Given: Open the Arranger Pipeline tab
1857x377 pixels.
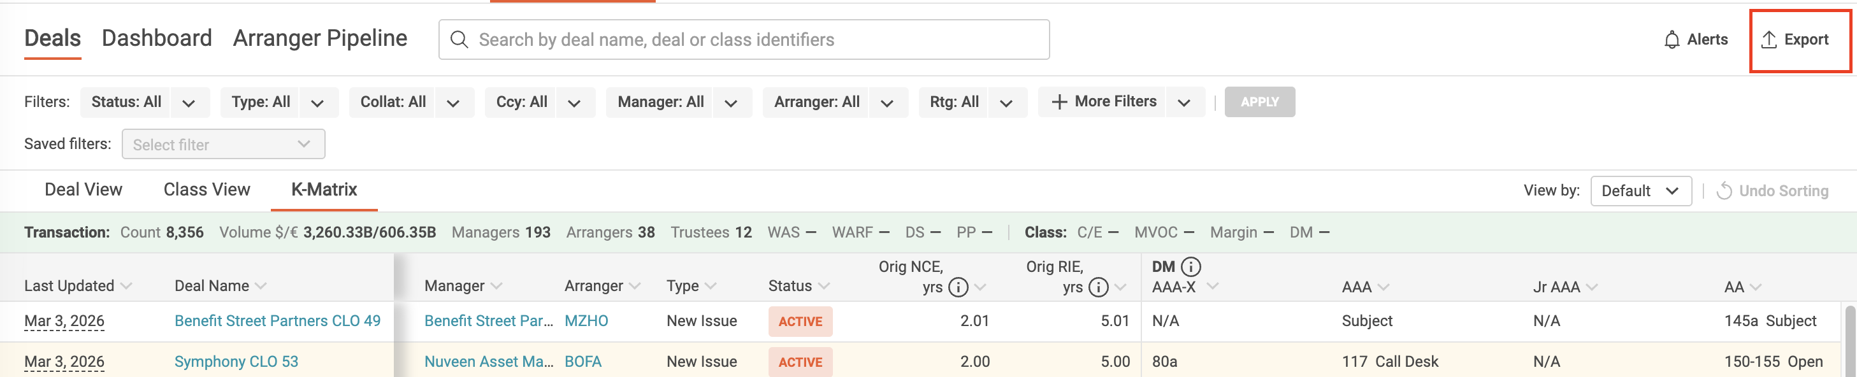Looking at the screenshot, I should pyautogui.click(x=320, y=38).
